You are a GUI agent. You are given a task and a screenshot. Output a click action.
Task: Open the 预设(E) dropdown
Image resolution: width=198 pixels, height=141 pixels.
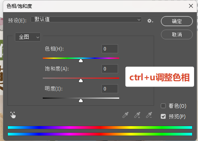(86, 20)
